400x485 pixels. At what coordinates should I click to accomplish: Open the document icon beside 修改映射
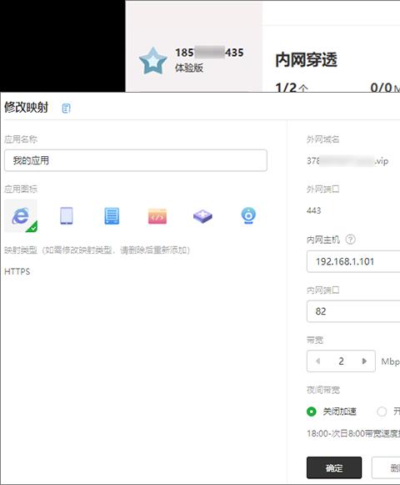click(x=66, y=109)
